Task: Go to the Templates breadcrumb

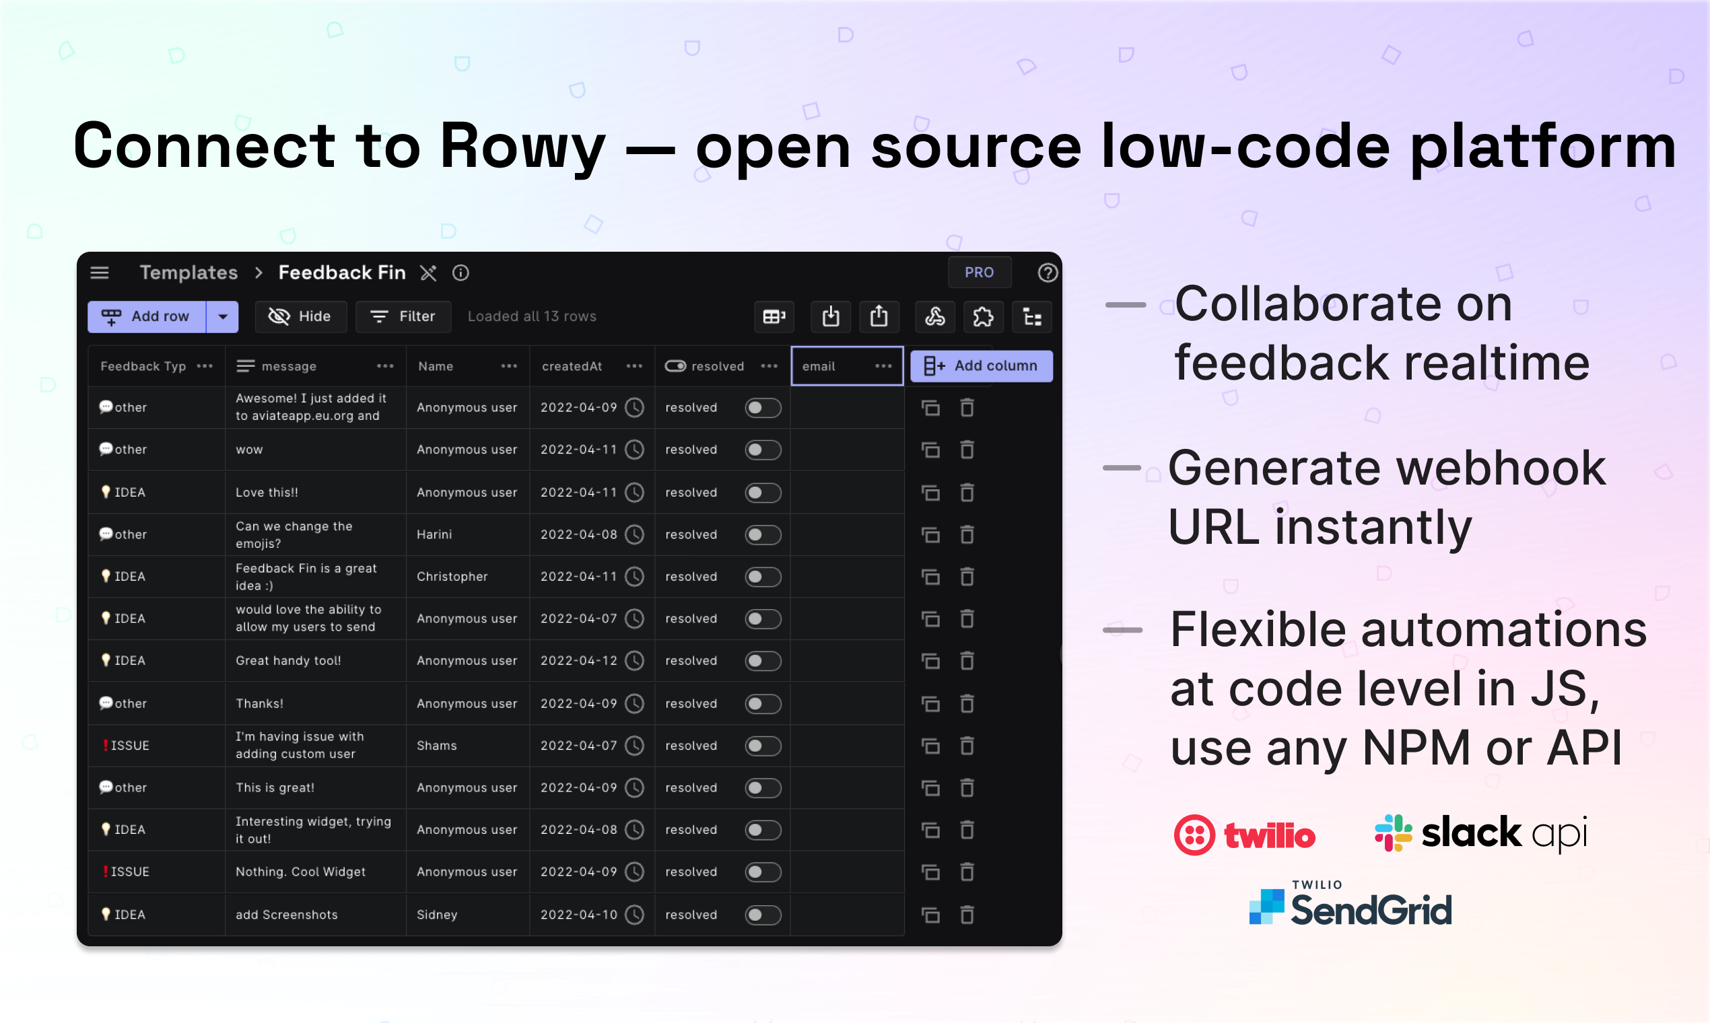Action: (189, 273)
